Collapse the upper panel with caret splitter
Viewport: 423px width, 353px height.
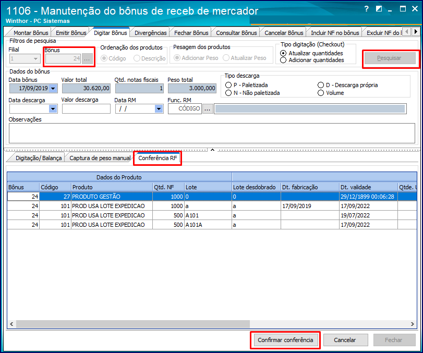point(212,150)
